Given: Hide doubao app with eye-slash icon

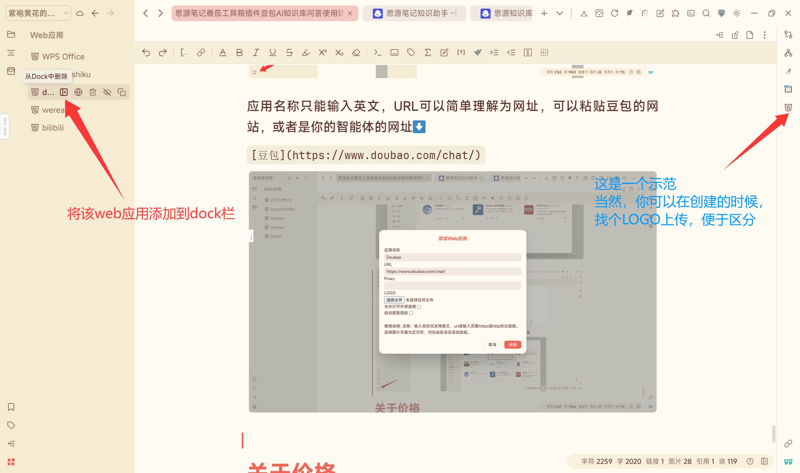Looking at the screenshot, I should point(107,92).
